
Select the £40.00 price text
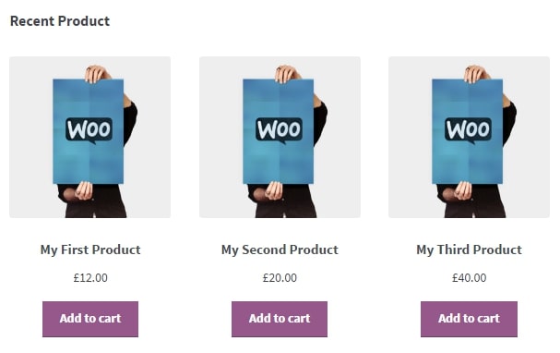pos(469,278)
